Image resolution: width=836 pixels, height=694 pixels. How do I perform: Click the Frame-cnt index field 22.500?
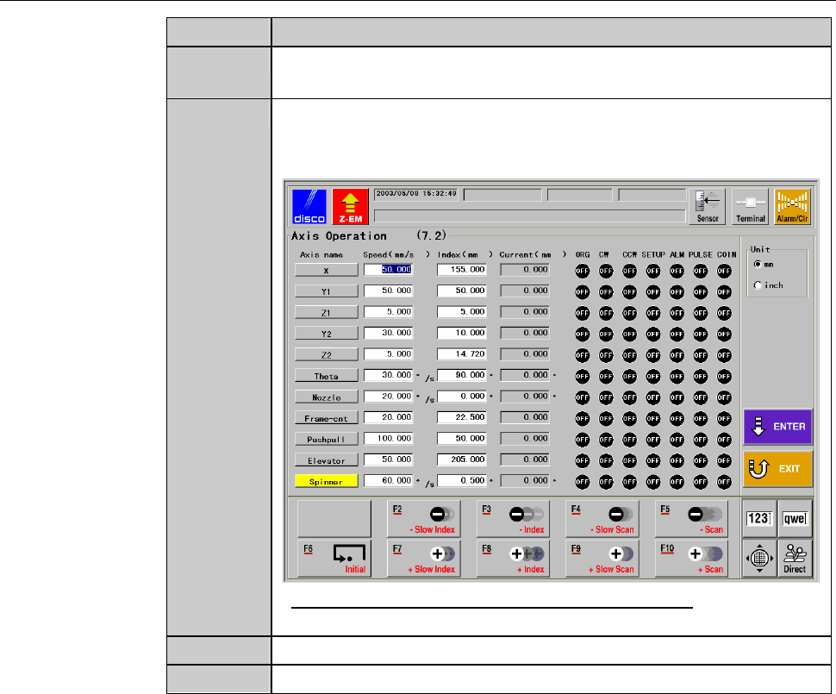tap(462, 417)
